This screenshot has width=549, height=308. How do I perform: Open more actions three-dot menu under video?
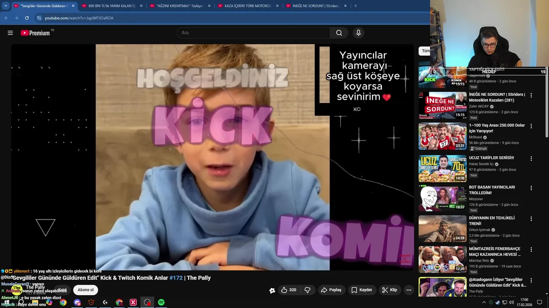[x=409, y=290]
